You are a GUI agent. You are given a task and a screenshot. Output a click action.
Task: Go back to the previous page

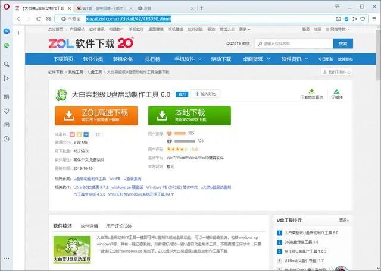(x=18, y=18)
